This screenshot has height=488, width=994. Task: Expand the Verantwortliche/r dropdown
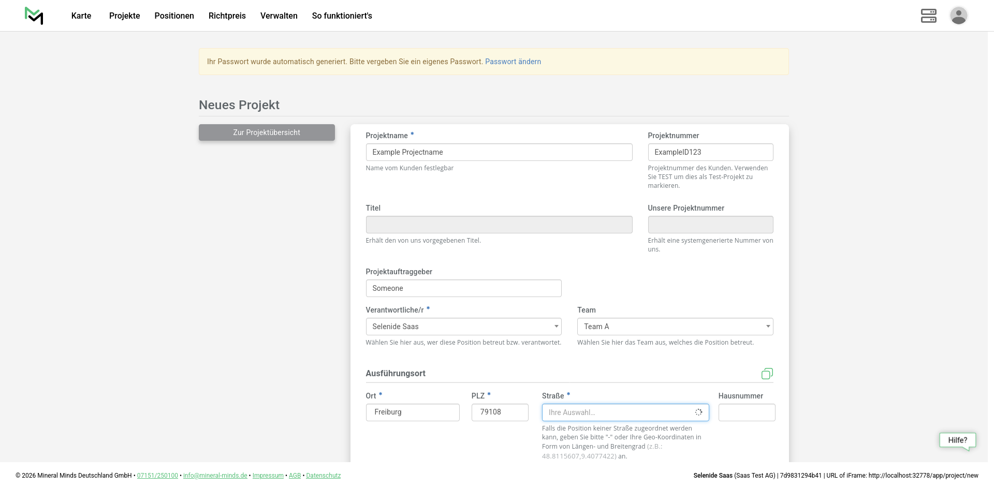pyautogui.click(x=463, y=327)
